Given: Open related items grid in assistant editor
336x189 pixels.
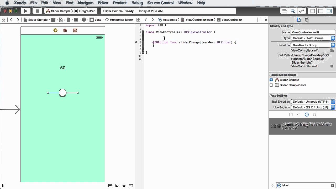Looking at the screenshot, I should pos(138,20).
